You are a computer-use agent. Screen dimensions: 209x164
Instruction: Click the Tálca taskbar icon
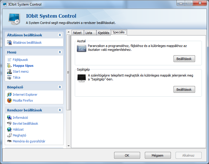tap(9, 77)
